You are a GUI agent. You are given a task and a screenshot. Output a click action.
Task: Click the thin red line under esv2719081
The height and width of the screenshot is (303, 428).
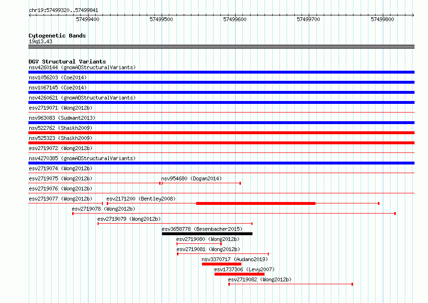tap(223, 254)
